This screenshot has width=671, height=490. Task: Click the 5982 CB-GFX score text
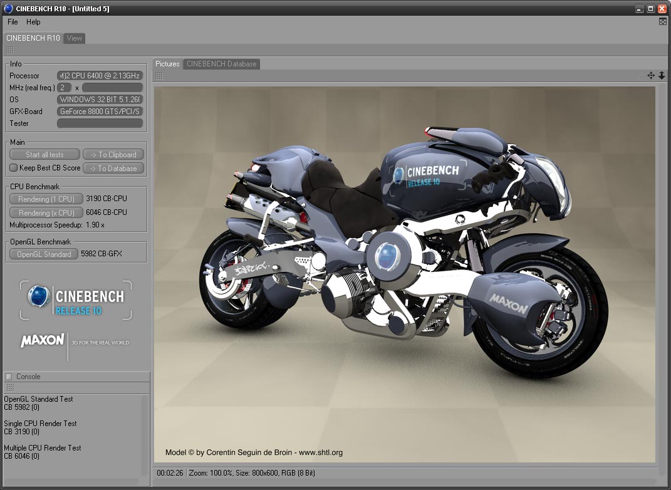pos(101,254)
